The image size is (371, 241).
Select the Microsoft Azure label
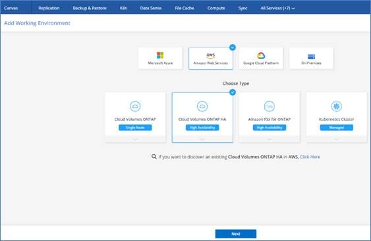point(160,63)
